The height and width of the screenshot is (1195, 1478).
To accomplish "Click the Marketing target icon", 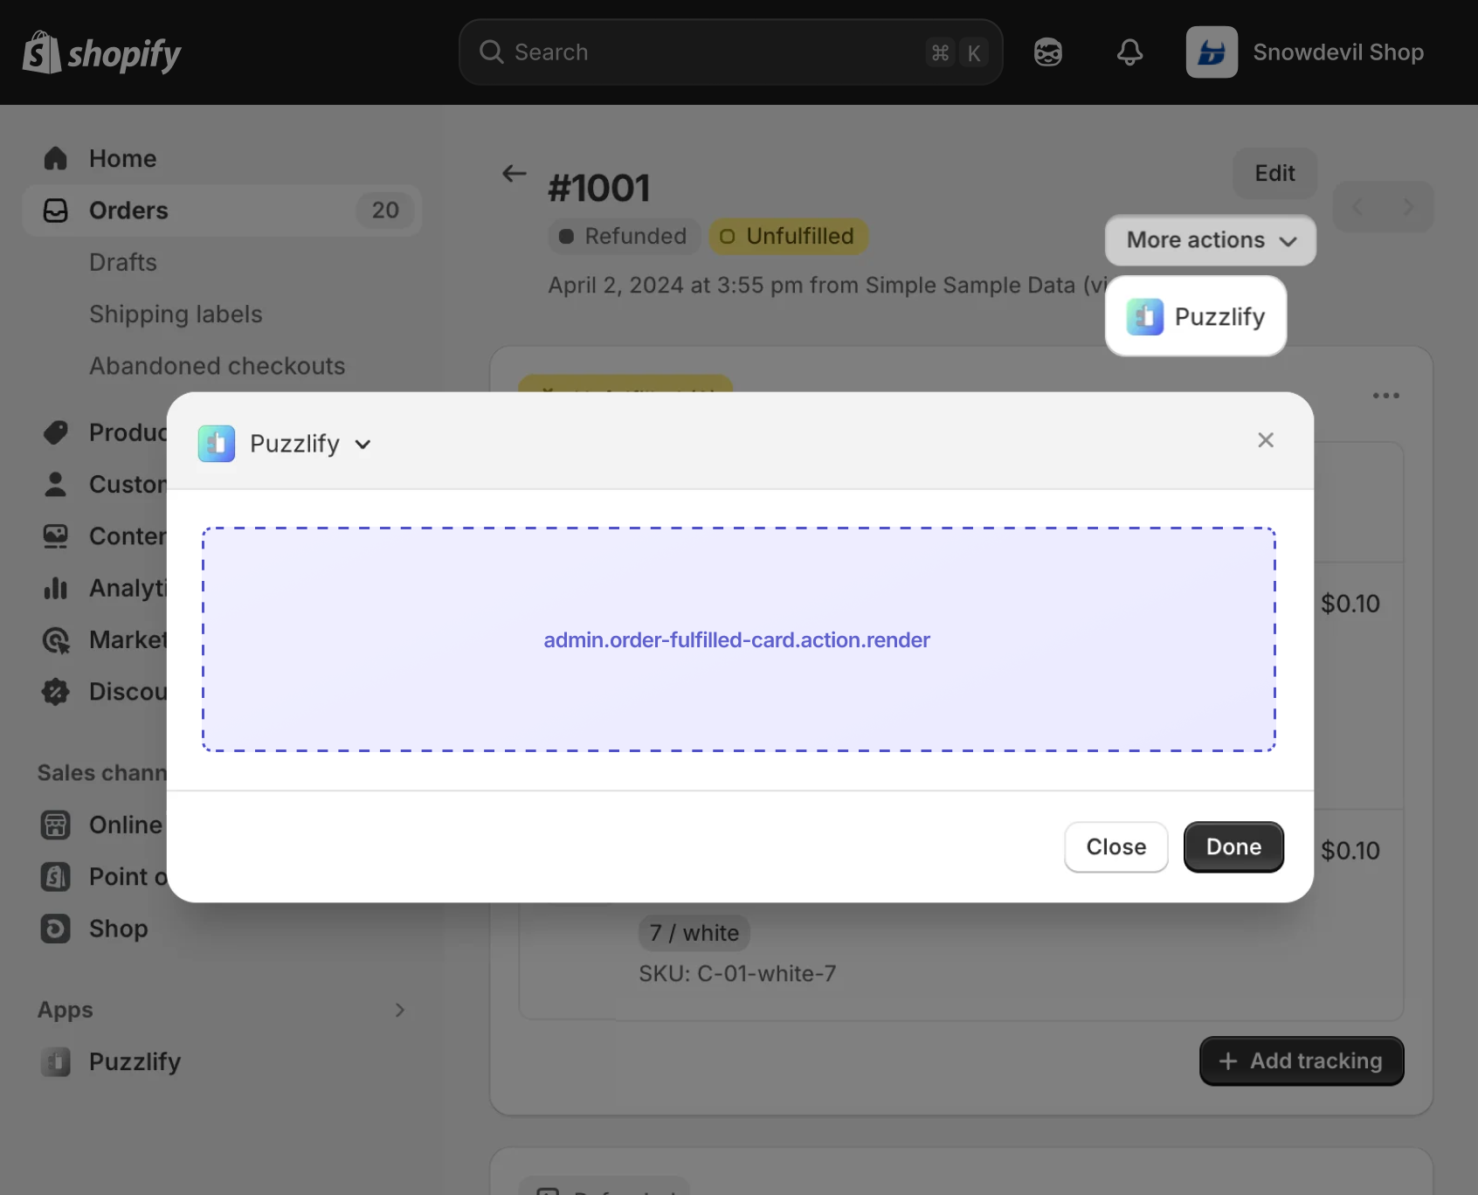I will (x=56, y=640).
